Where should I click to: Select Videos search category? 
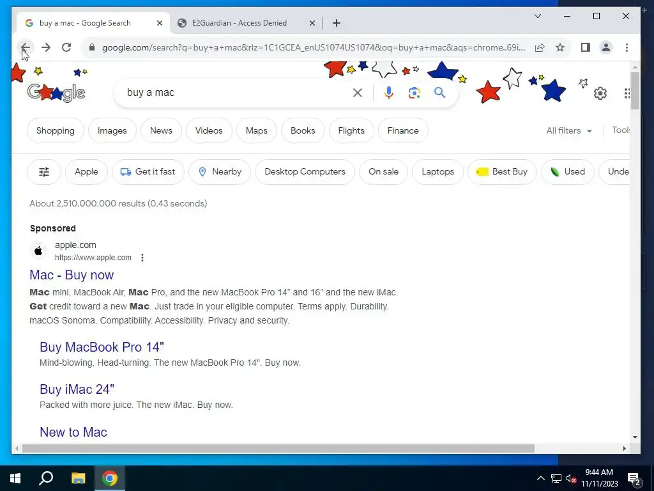coord(209,130)
